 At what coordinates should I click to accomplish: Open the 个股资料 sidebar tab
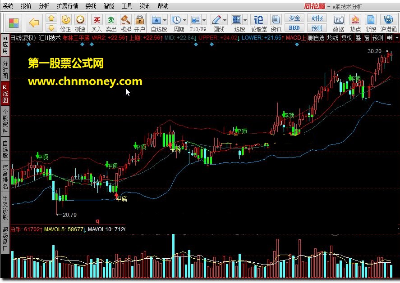click(5, 121)
